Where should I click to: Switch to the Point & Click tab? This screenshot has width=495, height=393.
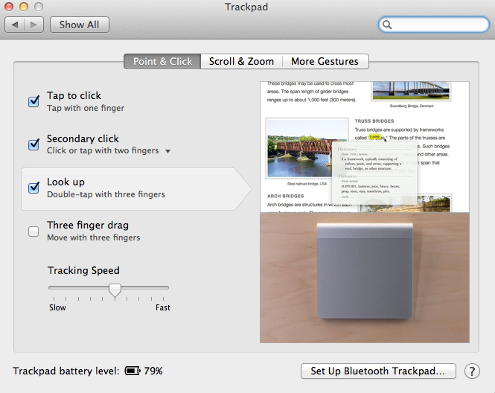[162, 61]
